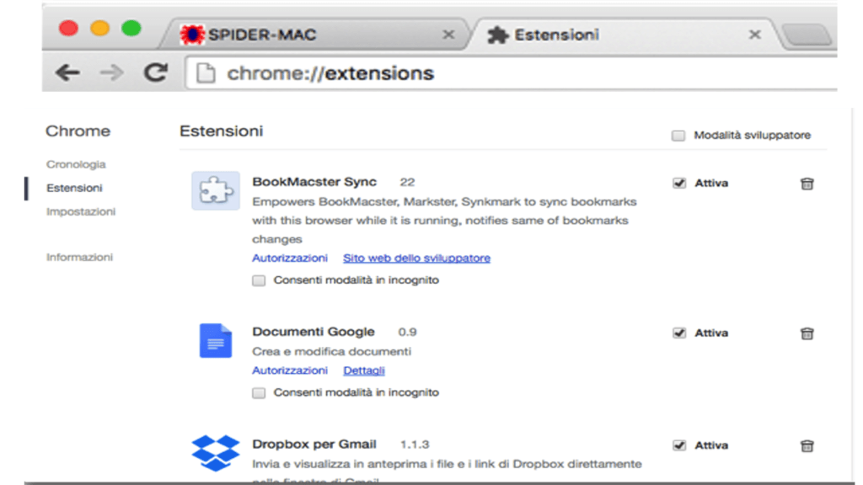This screenshot has height=485, width=863.
Task: Click the Documenti Google document icon
Action: point(215,340)
